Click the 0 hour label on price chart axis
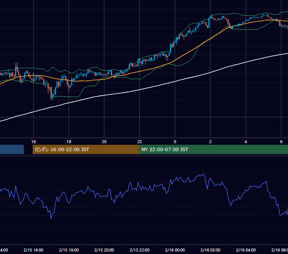 [175, 142]
